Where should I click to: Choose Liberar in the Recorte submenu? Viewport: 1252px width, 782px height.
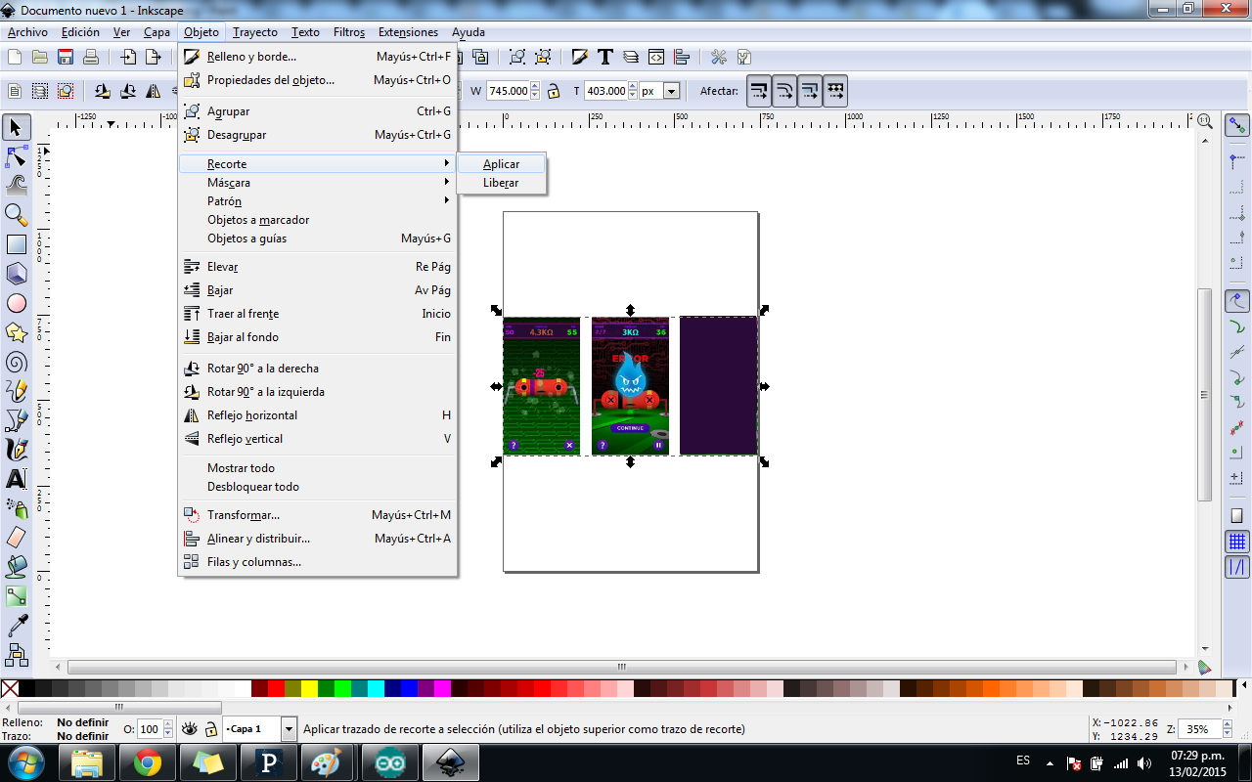click(x=501, y=183)
